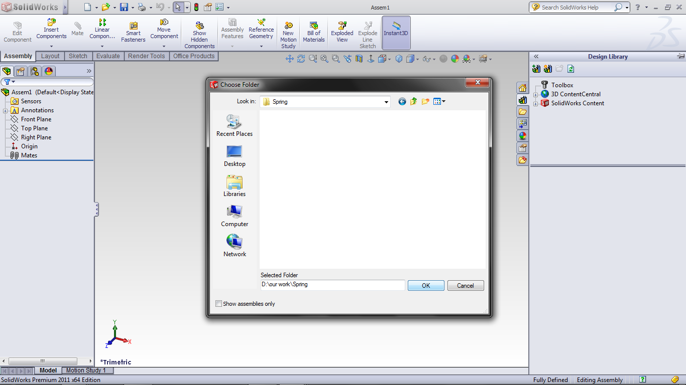Click the Exploded View tool
This screenshot has height=385, width=686.
point(342,32)
